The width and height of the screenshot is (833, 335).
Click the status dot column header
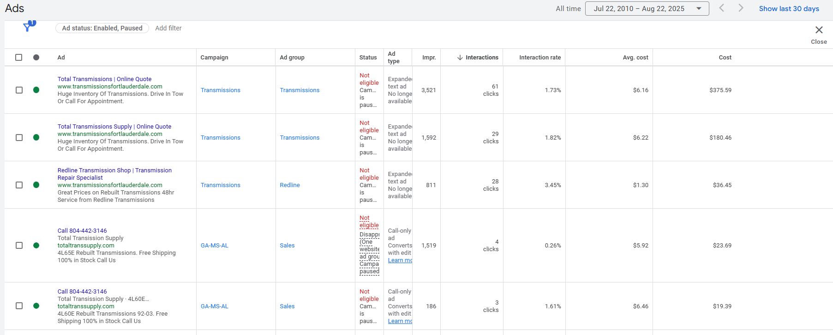[x=36, y=58]
